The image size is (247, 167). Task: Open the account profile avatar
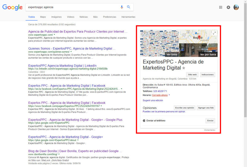click(236, 7)
